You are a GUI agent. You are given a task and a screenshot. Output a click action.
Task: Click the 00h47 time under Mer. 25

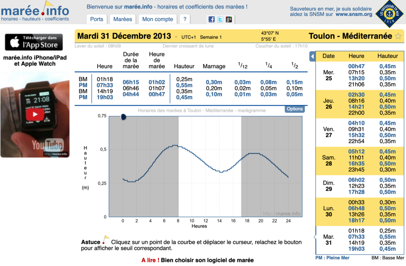[x=356, y=66]
